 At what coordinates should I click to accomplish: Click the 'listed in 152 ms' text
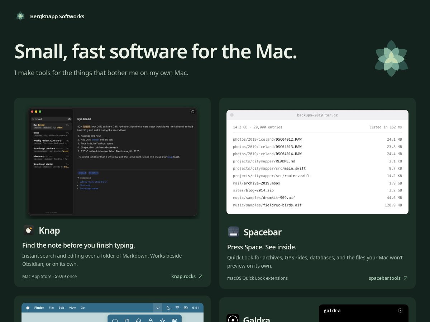[386, 127]
